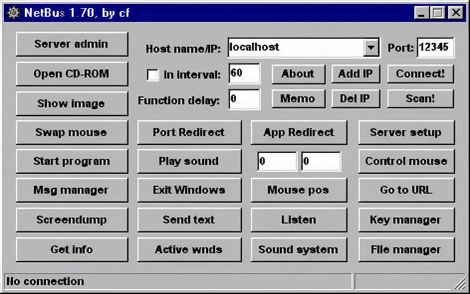Click the second mouse coordinate field
470x294 pixels.
[x=321, y=161]
